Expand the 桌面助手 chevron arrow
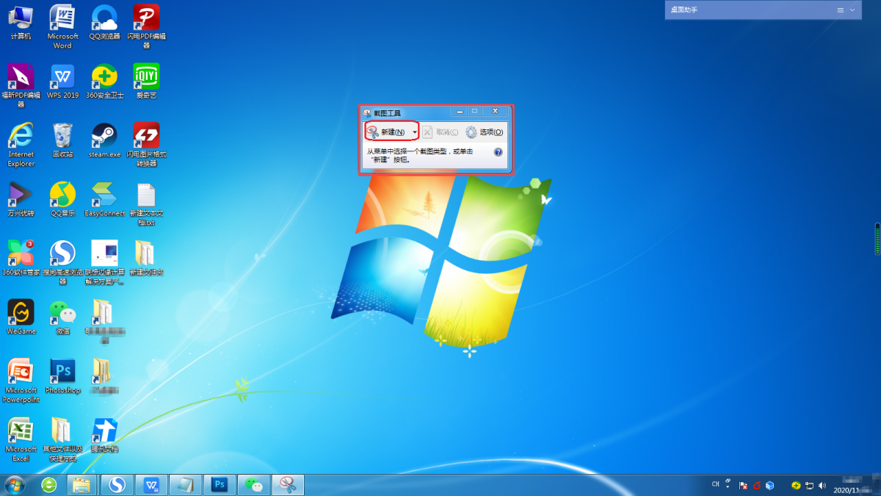 pos(852,10)
